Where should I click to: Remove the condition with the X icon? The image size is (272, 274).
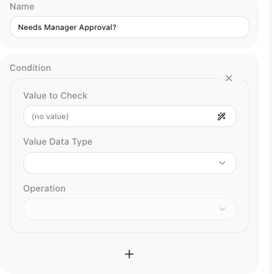(229, 78)
